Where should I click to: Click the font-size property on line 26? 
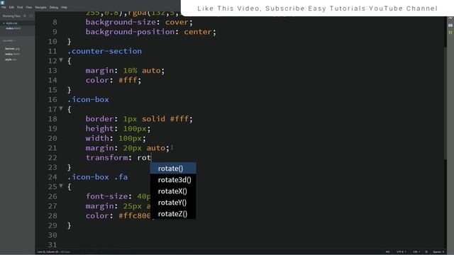click(106, 196)
